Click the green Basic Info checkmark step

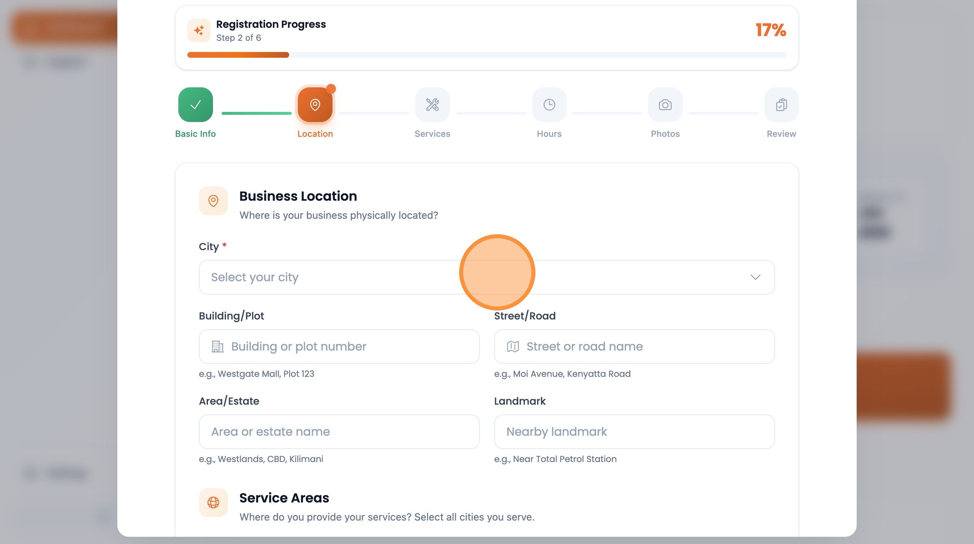(x=195, y=105)
